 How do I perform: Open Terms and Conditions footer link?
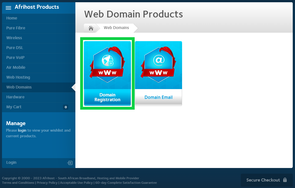(18, 183)
